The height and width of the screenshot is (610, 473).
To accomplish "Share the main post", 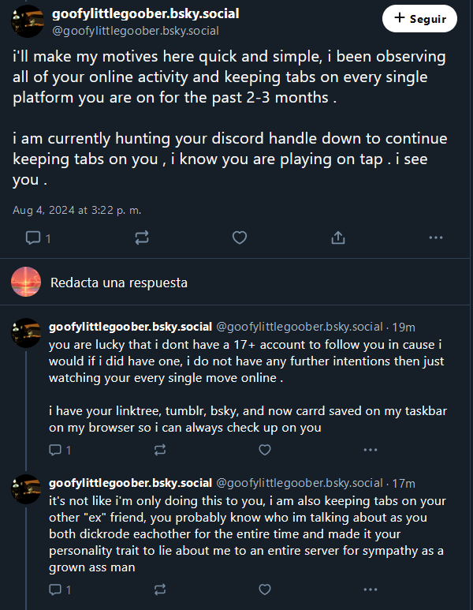I will point(337,238).
